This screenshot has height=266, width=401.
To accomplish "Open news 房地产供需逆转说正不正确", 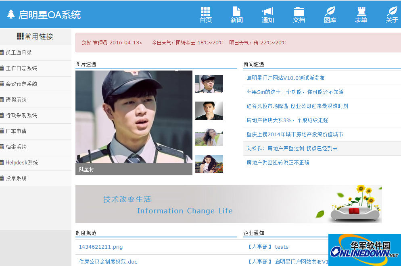I will (278, 162).
